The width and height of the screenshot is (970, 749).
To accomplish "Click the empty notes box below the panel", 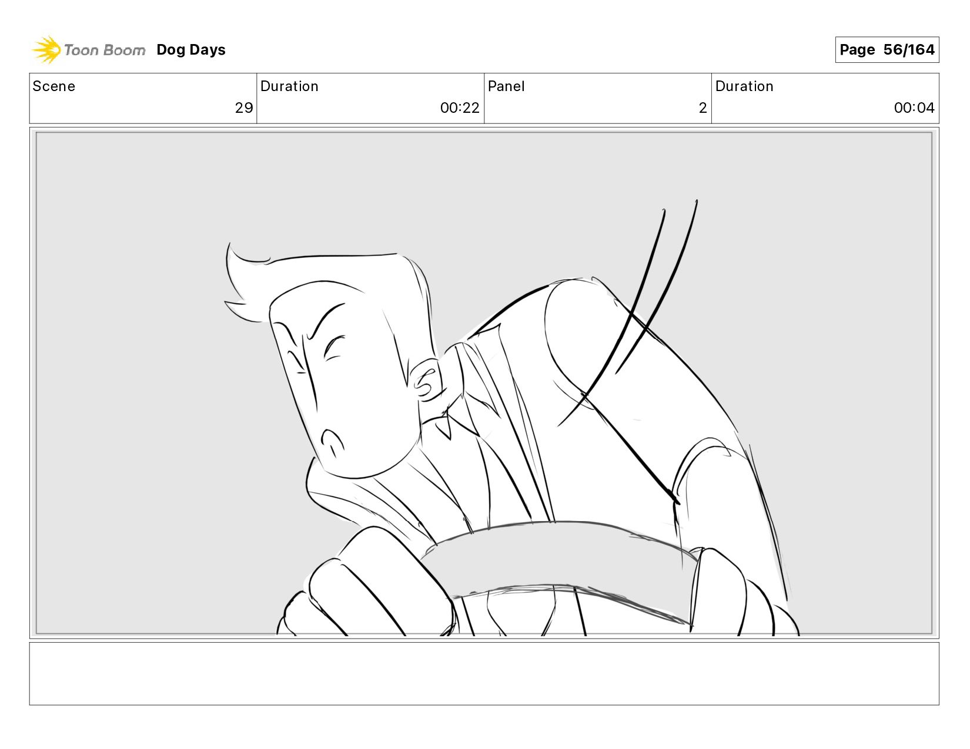I will pyautogui.click(x=484, y=674).
